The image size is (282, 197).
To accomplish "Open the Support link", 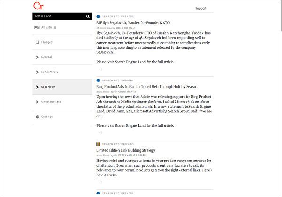I will [201, 8].
